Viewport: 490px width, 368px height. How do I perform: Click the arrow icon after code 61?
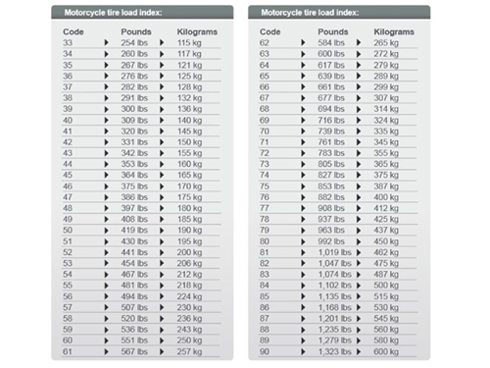click(106, 351)
